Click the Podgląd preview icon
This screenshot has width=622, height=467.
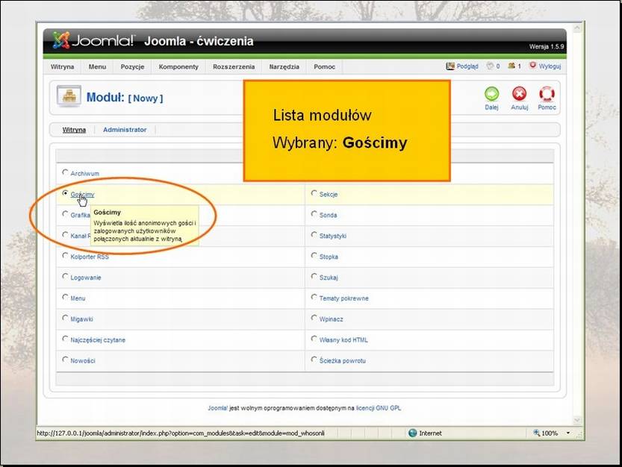coord(450,66)
